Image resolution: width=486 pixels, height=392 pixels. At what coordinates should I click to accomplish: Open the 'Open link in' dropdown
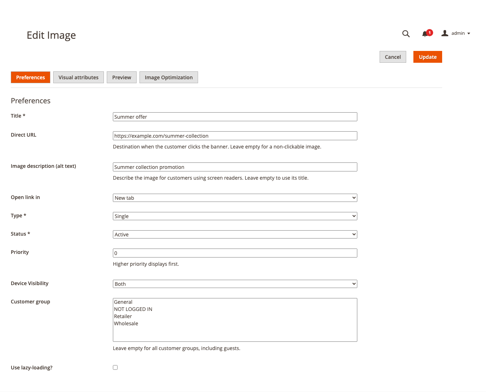235,198
